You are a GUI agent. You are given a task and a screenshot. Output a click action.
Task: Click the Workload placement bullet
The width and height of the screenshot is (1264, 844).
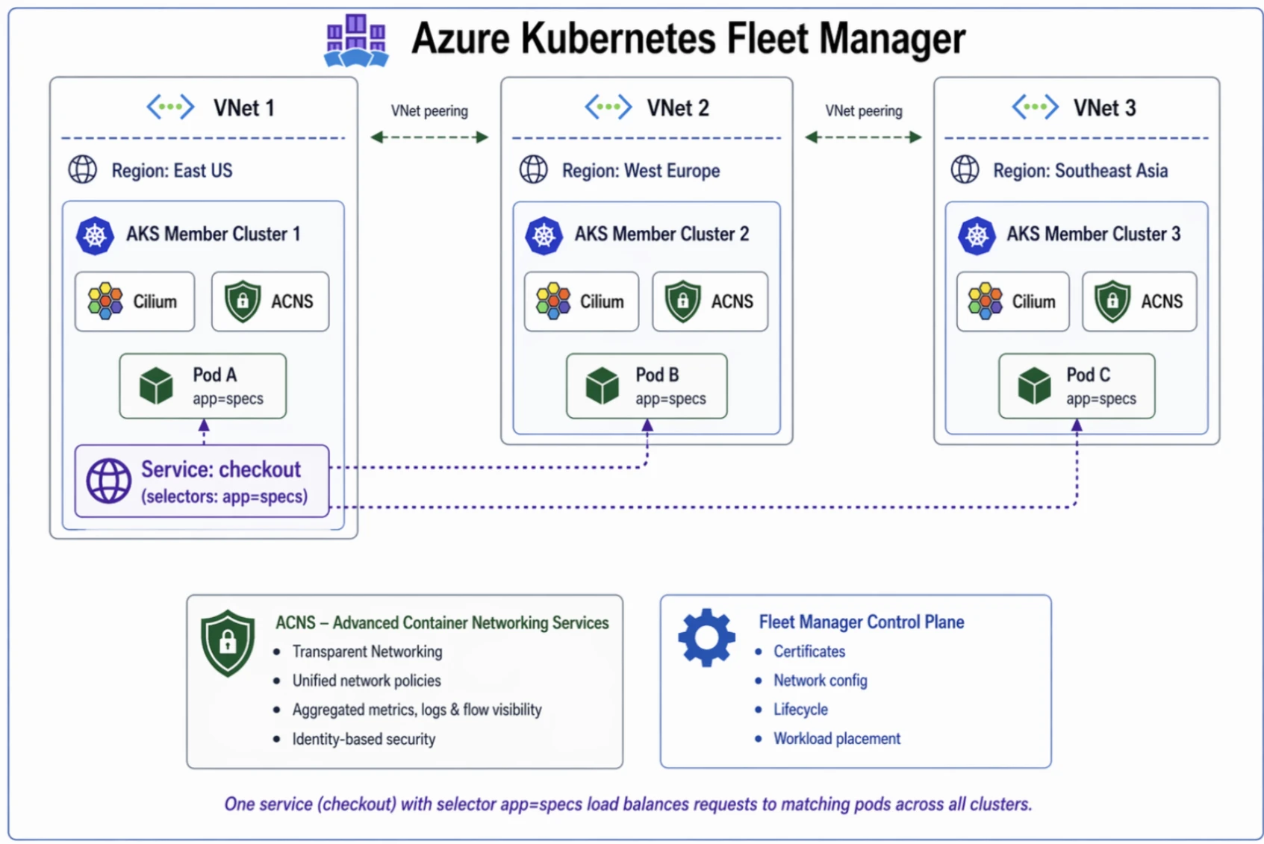click(x=837, y=739)
